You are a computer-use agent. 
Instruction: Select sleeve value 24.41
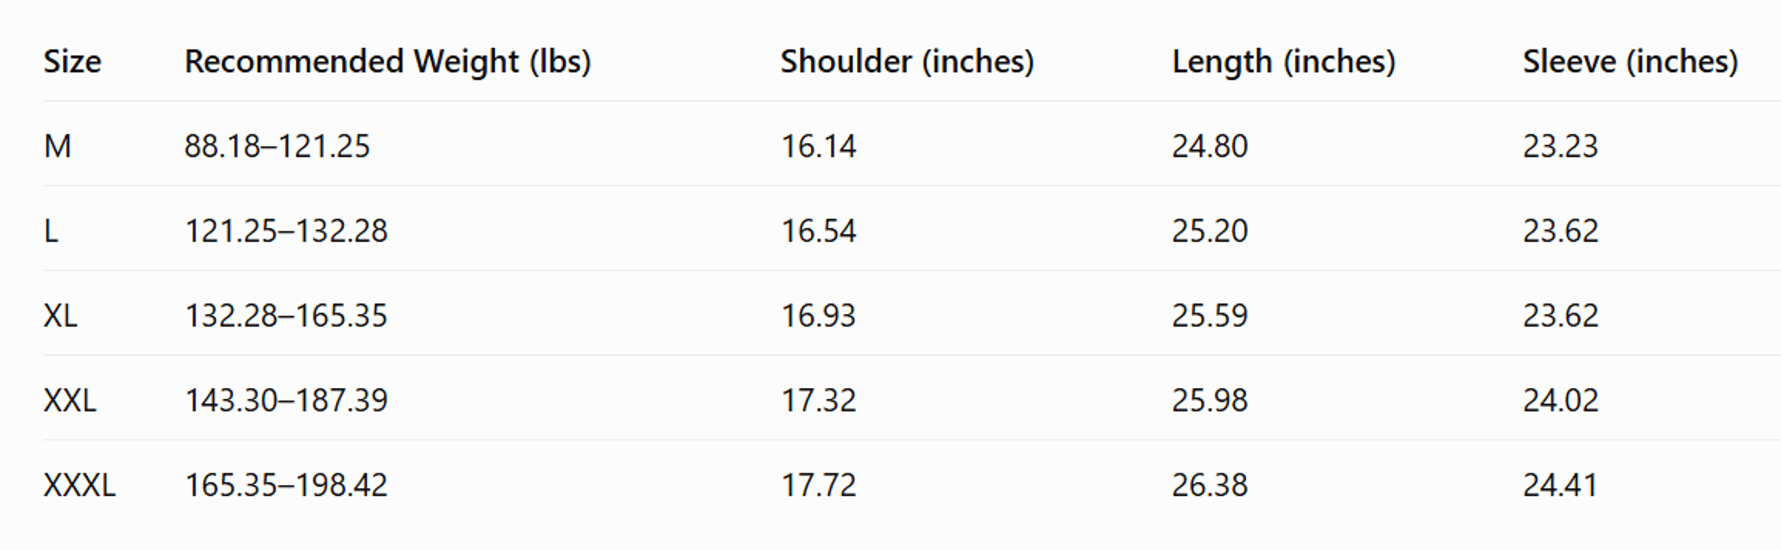pos(1560,485)
